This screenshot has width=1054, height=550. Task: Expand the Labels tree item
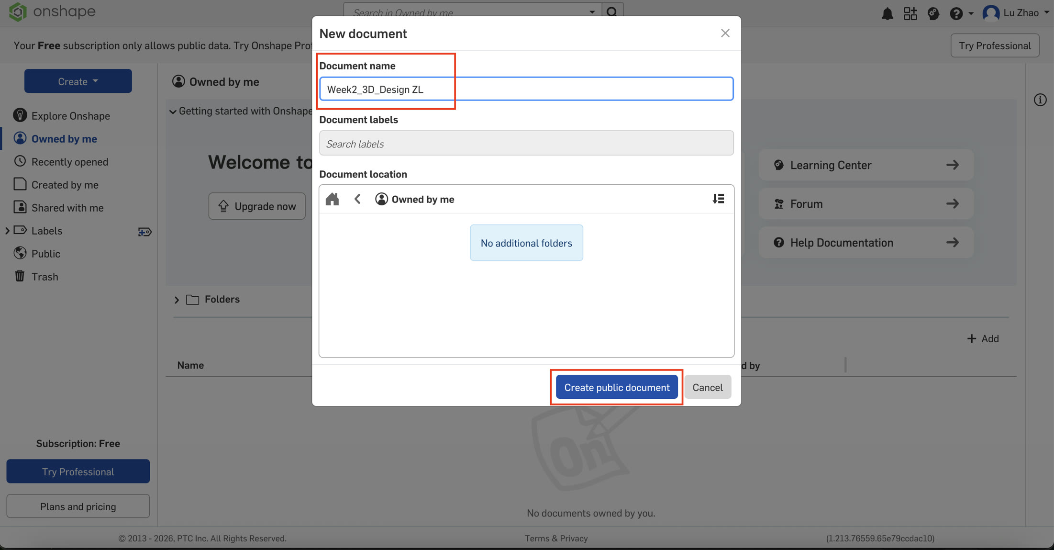coord(7,231)
